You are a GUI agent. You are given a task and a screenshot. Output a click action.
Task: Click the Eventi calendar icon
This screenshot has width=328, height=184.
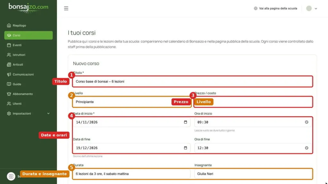(x=9, y=45)
